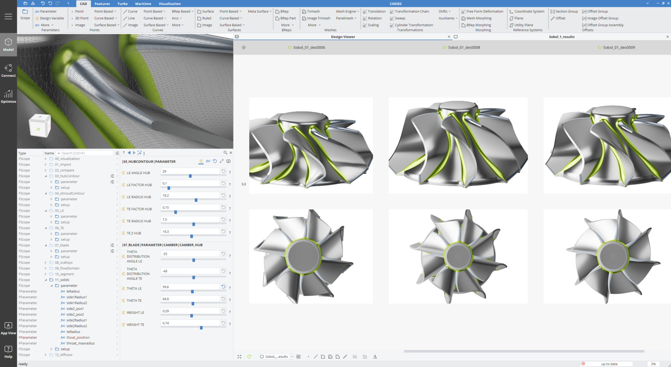Image resolution: width=671 pixels, height=367 pixels.
Task: Open the Optimize sidebar panel
Action: (8, 97)
